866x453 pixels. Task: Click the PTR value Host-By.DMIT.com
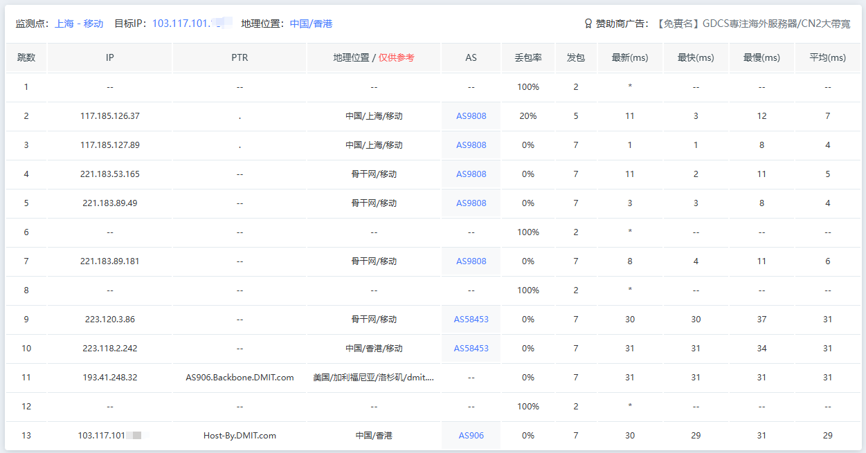(x=240, y=436)
